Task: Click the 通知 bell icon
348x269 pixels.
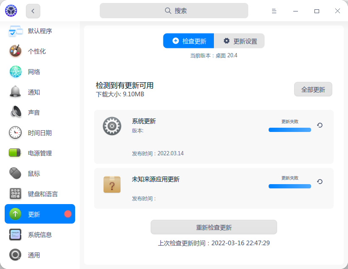Action: 15,92
